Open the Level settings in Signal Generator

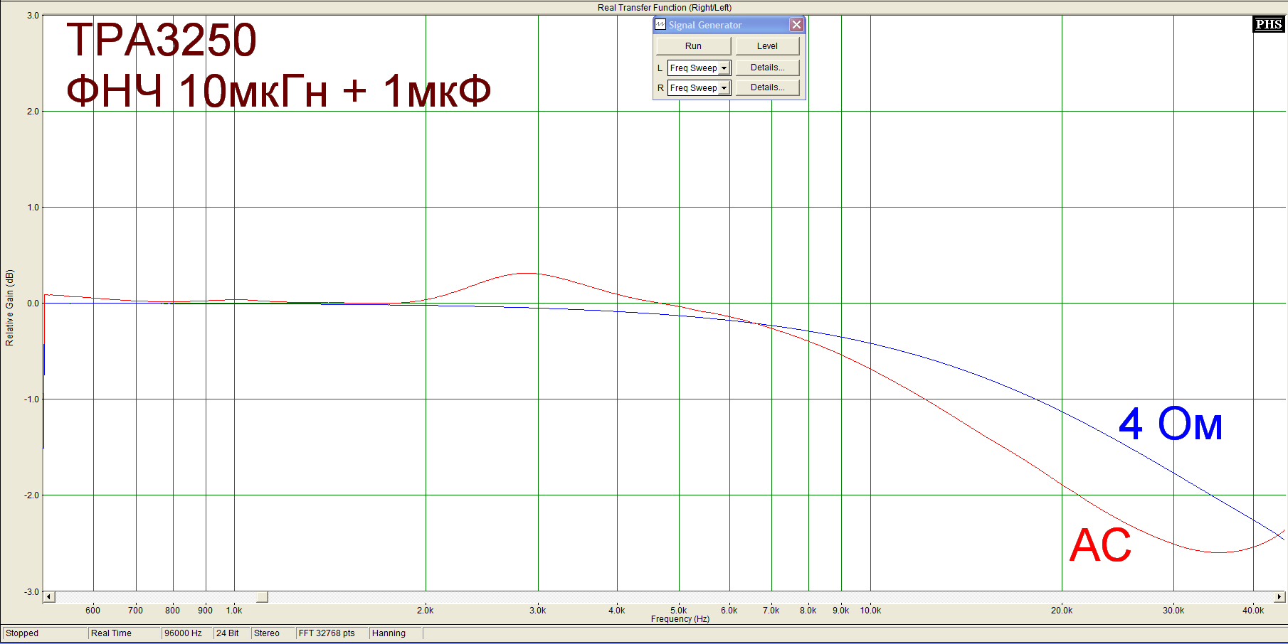(767, 46)
